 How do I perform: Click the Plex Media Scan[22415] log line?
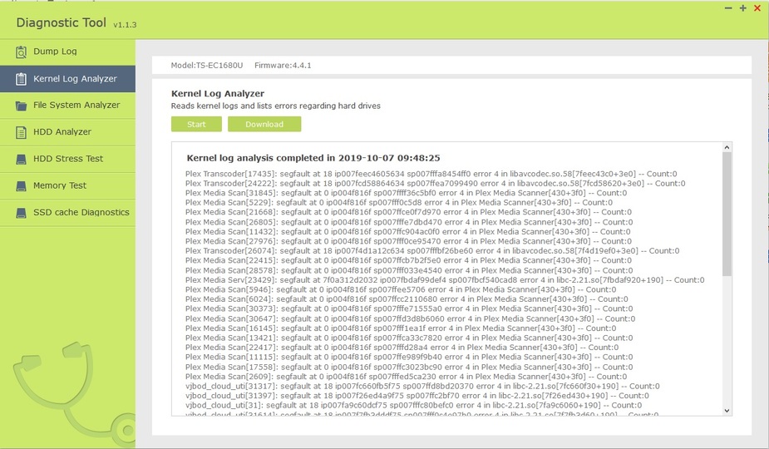(409, 260)
